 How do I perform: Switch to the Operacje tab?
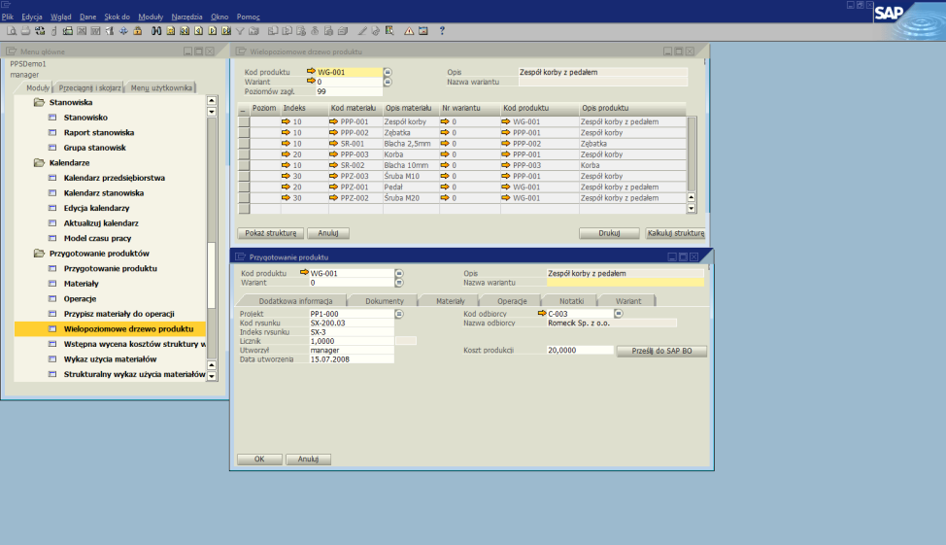coord(512,300)
